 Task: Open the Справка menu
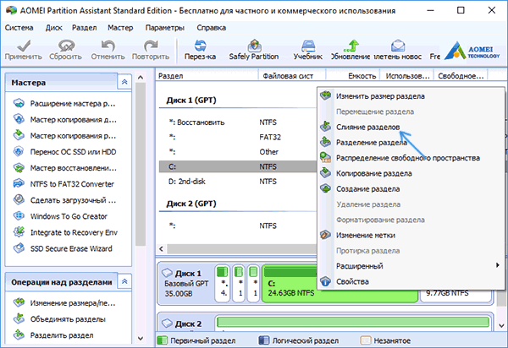pyautogui.click(x=211, y=28)
